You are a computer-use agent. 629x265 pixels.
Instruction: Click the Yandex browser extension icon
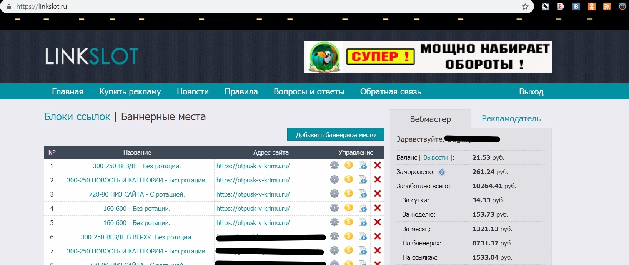click(561, 7)
